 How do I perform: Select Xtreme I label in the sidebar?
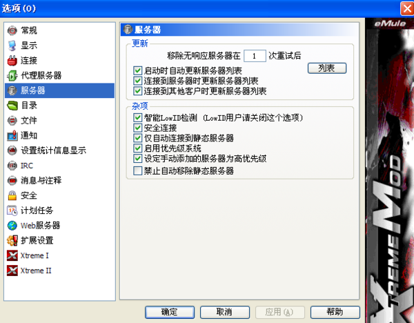(x=34, y=255)
